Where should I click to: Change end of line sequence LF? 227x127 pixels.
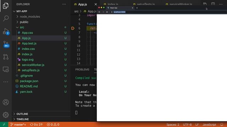coord(197,125)
